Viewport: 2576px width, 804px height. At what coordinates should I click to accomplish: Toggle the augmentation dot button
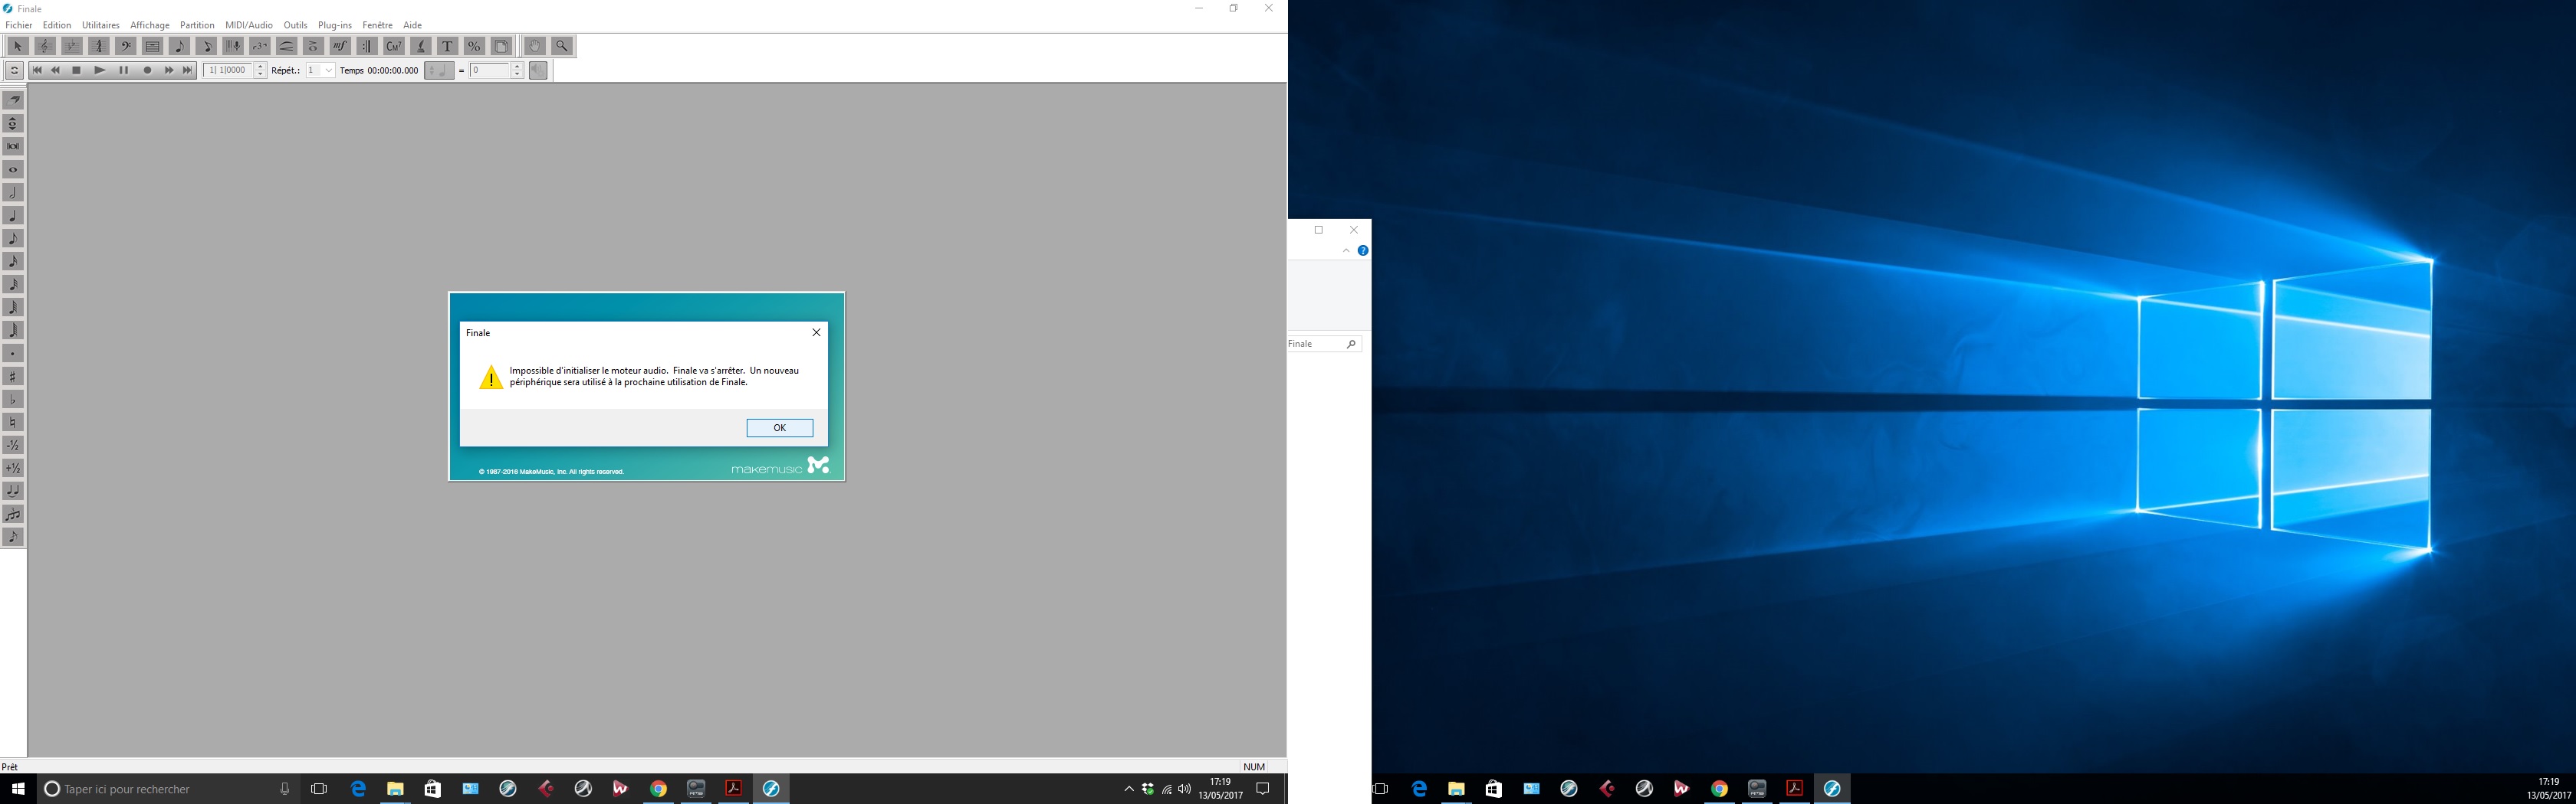(x=13, y=354)
